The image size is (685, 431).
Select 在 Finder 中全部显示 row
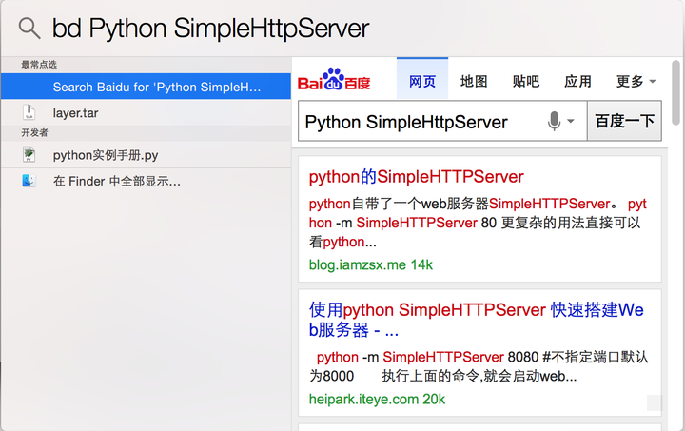146,181
